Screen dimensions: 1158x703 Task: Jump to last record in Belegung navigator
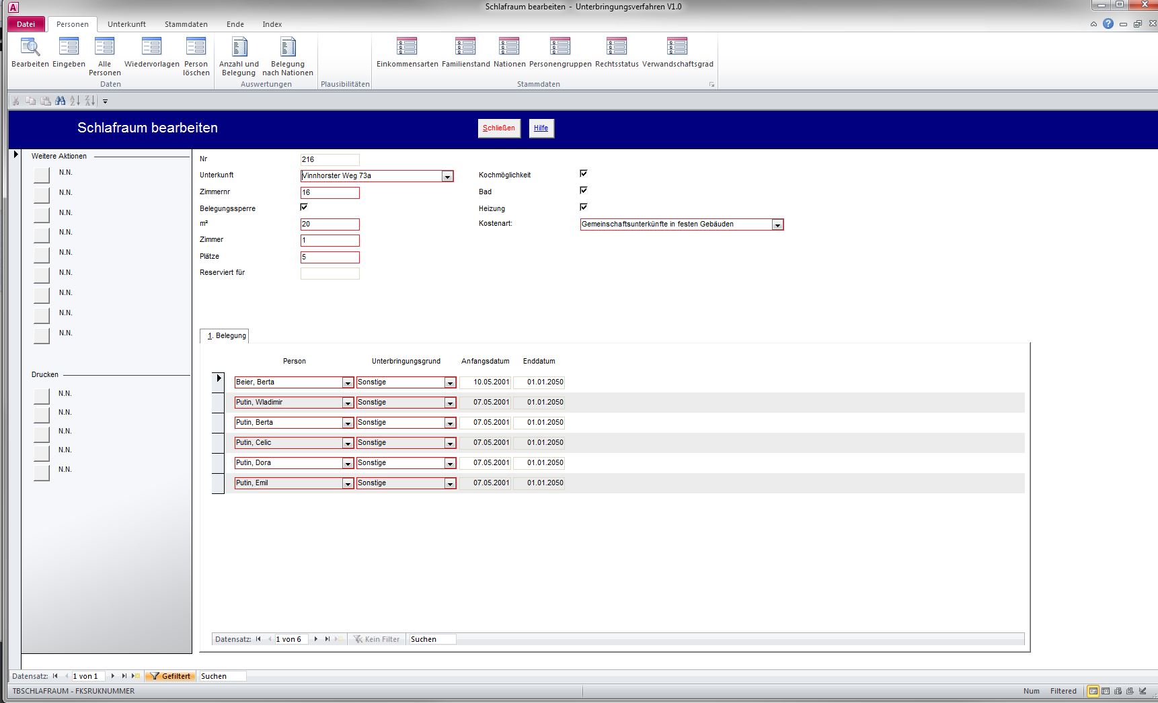327,639
